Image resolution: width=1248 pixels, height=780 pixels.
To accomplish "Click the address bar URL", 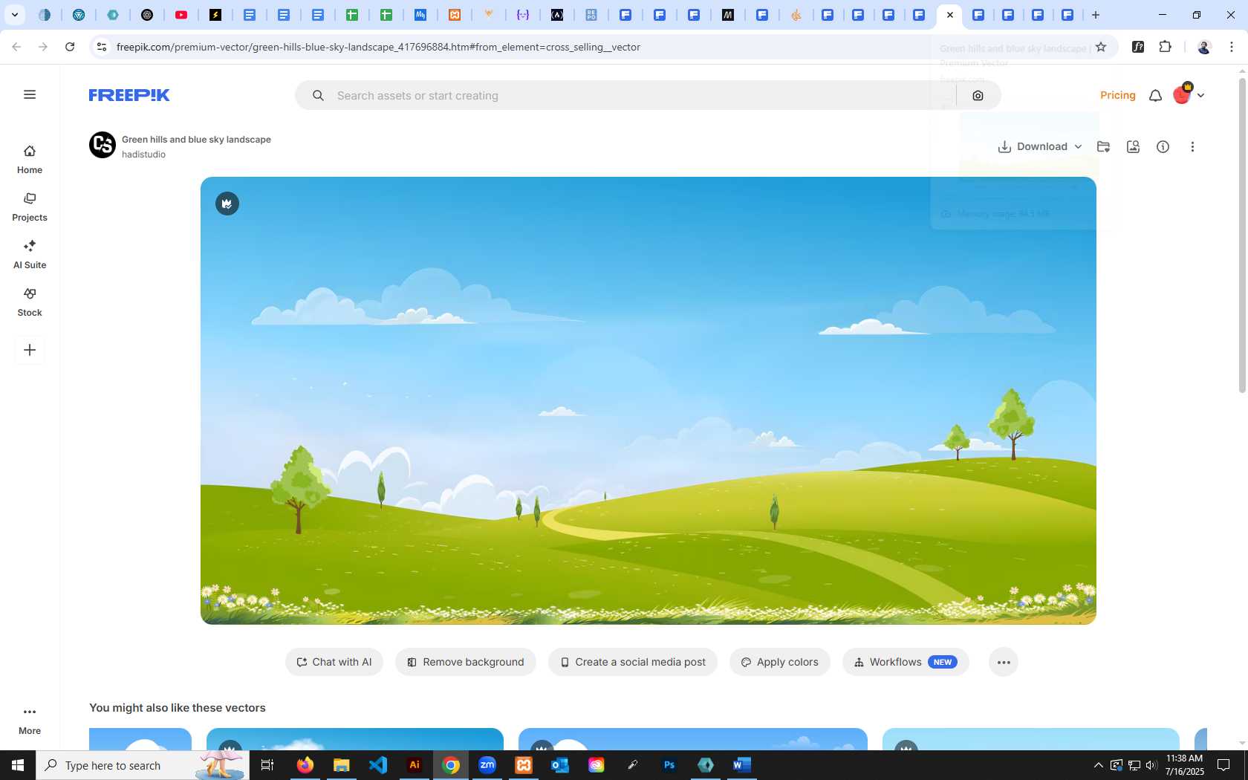I will 378,47.
